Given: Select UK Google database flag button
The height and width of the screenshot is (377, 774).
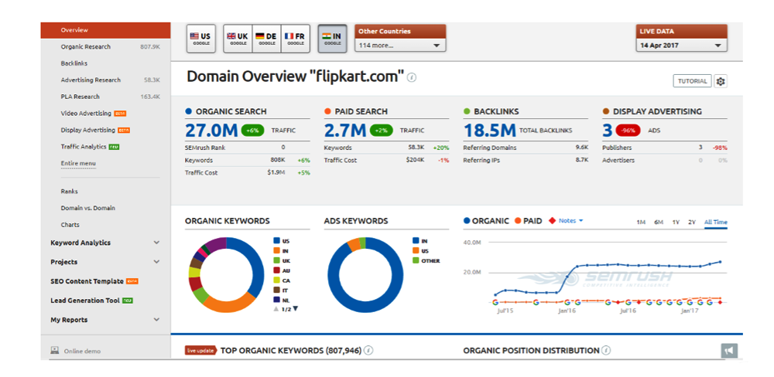Looking at the screenshot, I should click(x=238, y=39).
